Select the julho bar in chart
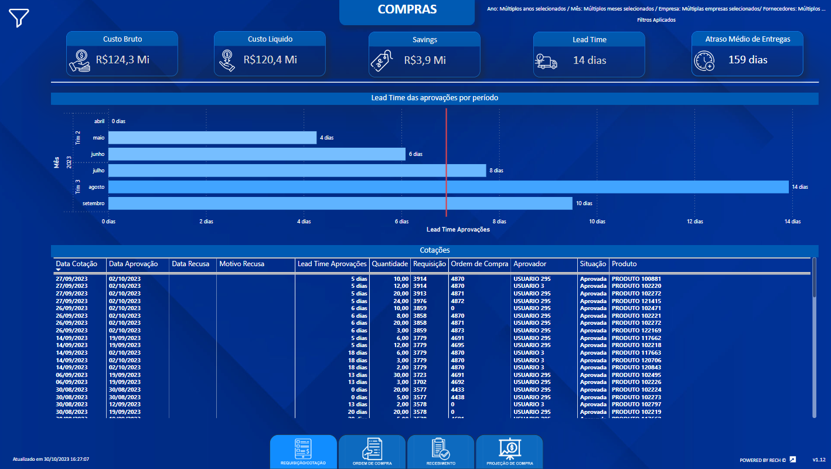The image size is (831, 469). [297, 171]
